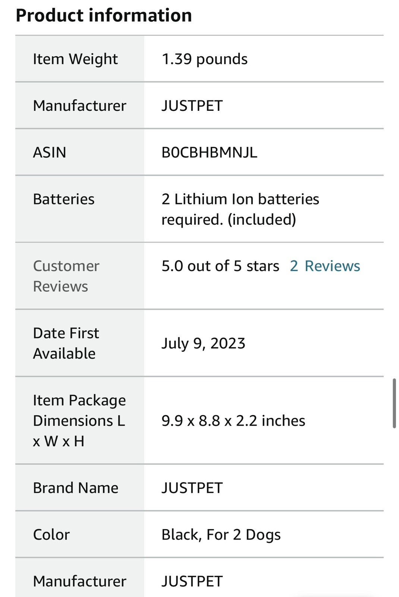
Task: Click the 9.9 x 8.8 x 2.2 inches value
Action: click(233, 421)
